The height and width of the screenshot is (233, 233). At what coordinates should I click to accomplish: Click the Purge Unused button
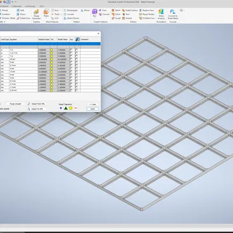(16, 104)
